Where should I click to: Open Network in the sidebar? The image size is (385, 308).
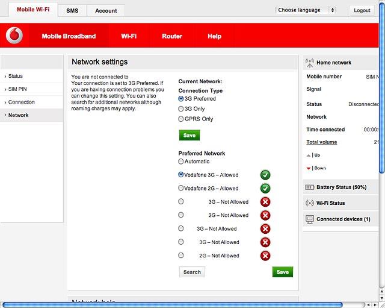pos(31,115)
